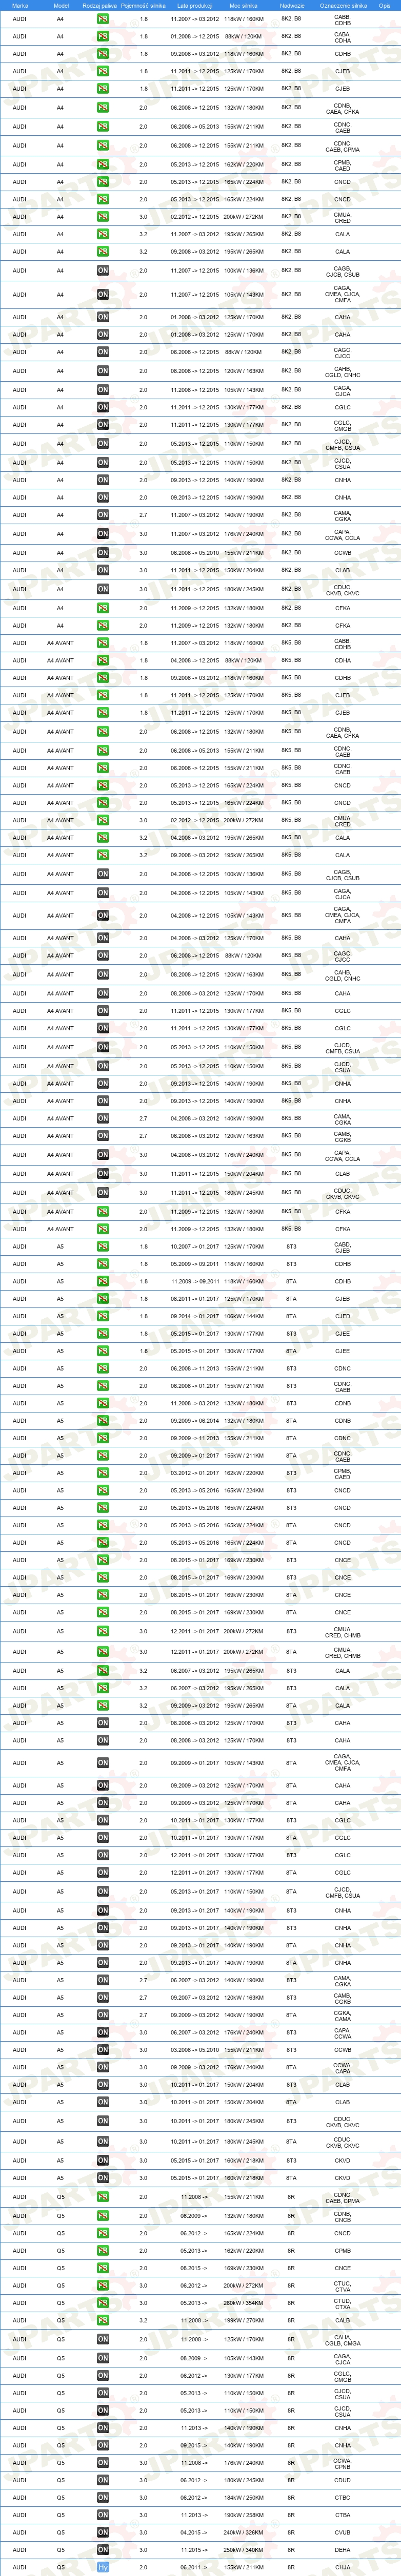The image size is (401, 2576).
Task: Click diesel ON icon in Q5 CVUB row
Action: 103,2533
